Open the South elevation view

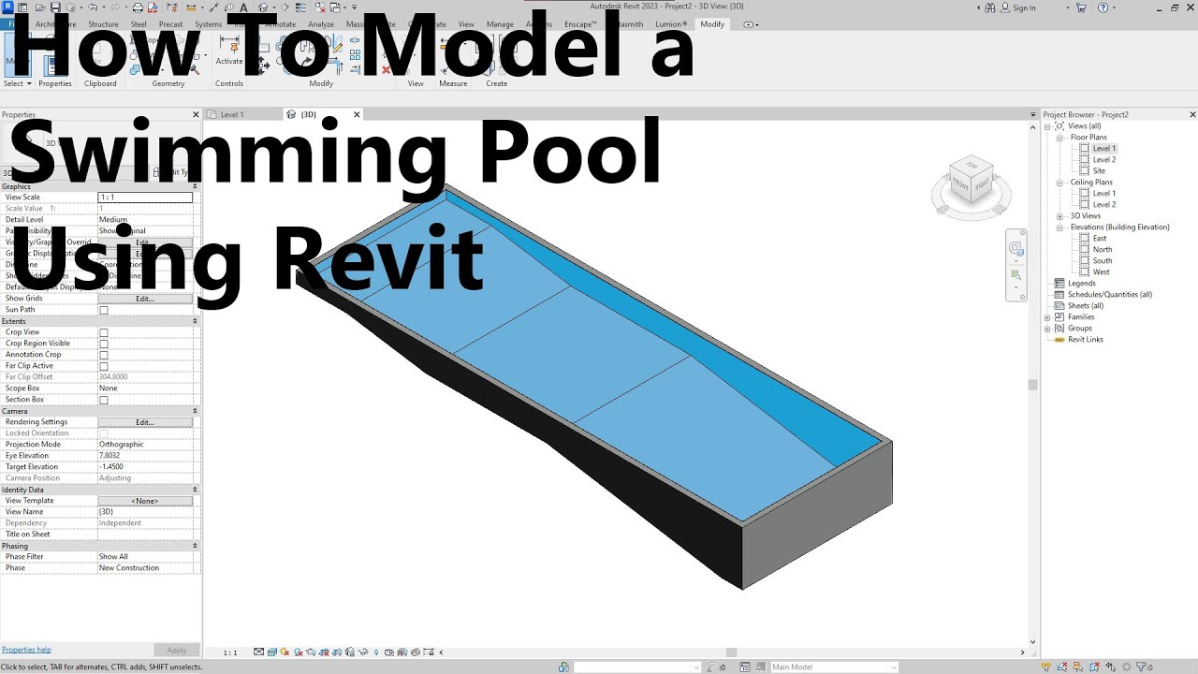point(1103,261)
